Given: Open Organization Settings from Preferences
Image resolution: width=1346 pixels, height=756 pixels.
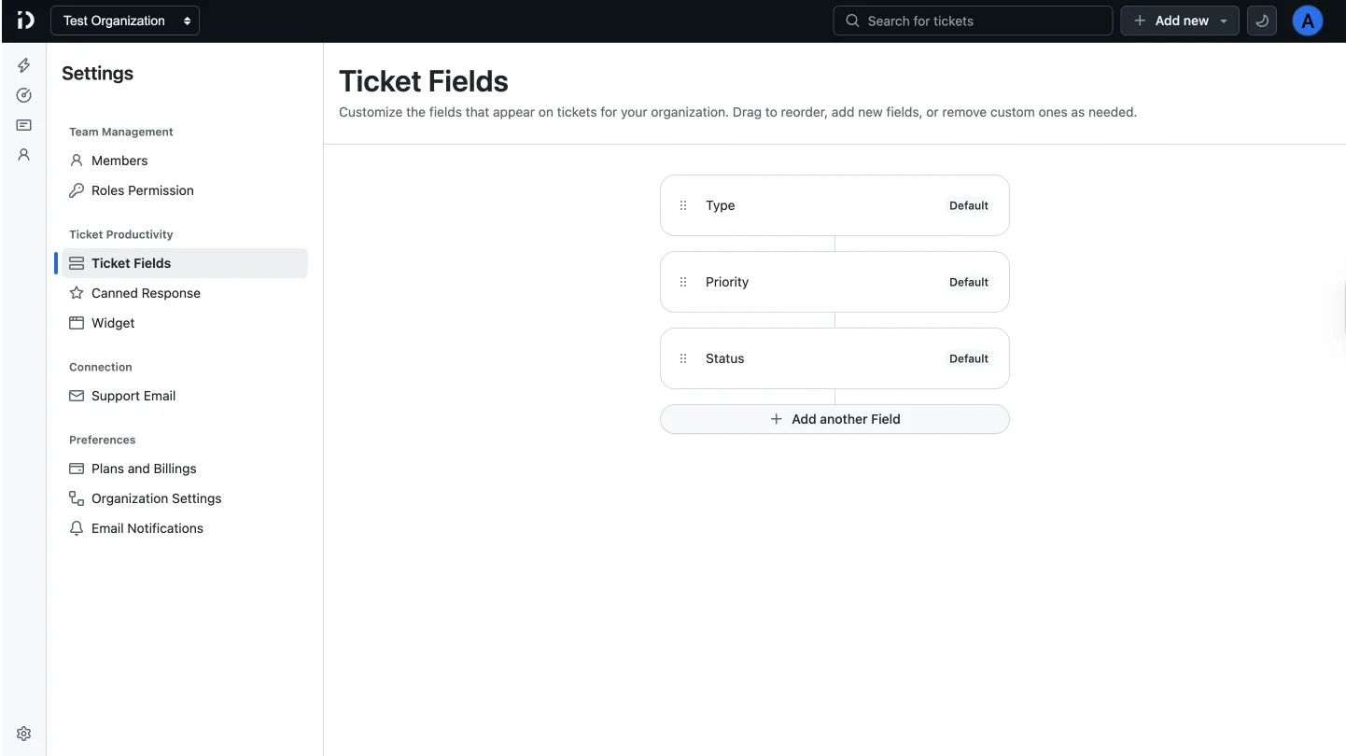Looking at the screenshot, I should click(x=156, y=497).
